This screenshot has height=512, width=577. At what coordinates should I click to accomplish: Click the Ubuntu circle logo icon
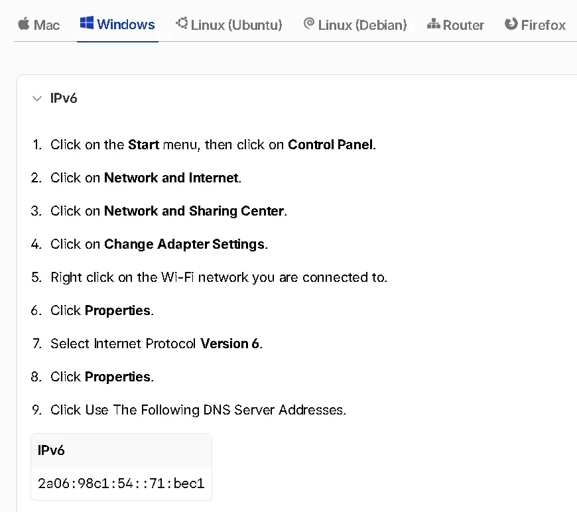[x=182, y=23]
